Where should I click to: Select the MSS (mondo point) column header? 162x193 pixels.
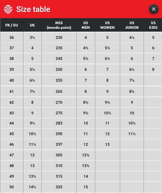(59, 25)
